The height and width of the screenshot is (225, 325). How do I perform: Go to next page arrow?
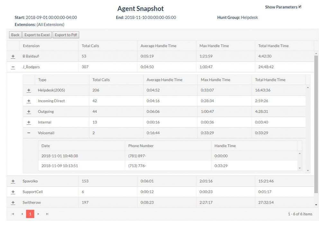point(38,214)
